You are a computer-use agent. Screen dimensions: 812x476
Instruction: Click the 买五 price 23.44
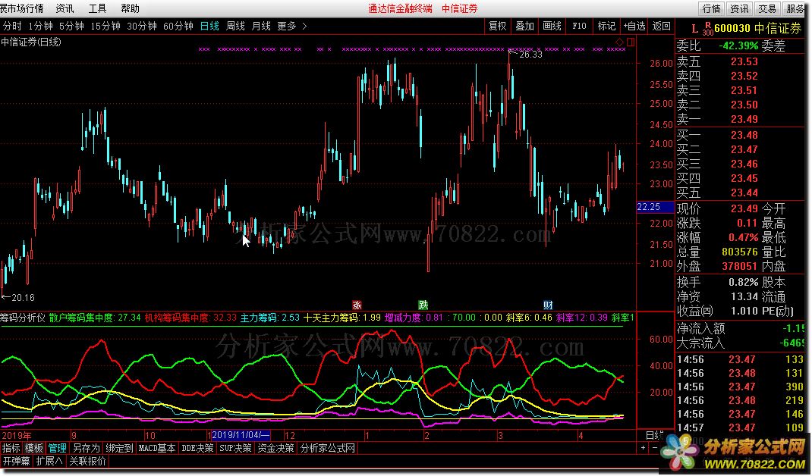click(x=744, y=193)
